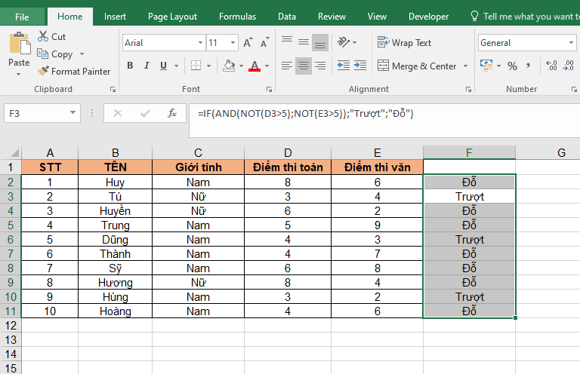Expand the General number format dropdown
Viewport: 580px width, 374px height.
tap(572, 43)
